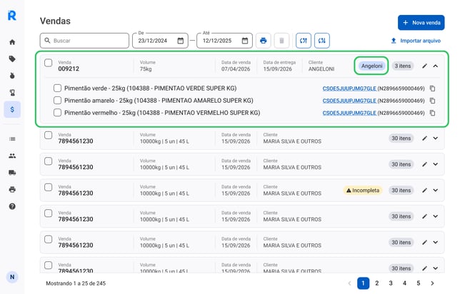Click the Importar arquivo link
Image resolution: width=460 pixels, height=294 pixels.
(420, 41)
